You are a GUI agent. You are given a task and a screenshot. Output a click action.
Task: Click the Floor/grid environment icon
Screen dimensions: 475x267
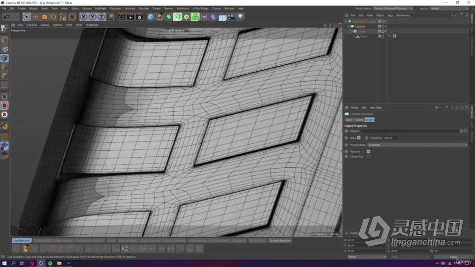[222, 17]
